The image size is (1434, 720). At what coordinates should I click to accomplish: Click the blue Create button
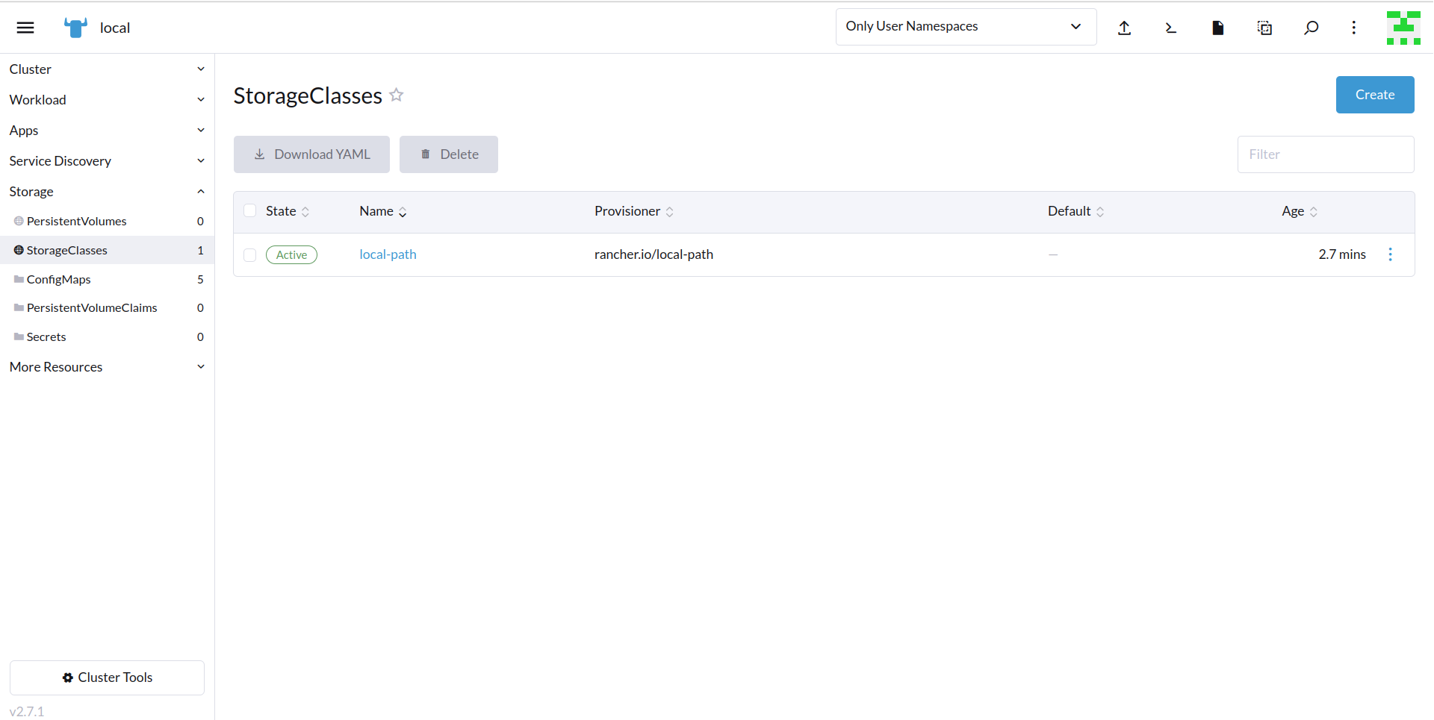coord(1374,95)
